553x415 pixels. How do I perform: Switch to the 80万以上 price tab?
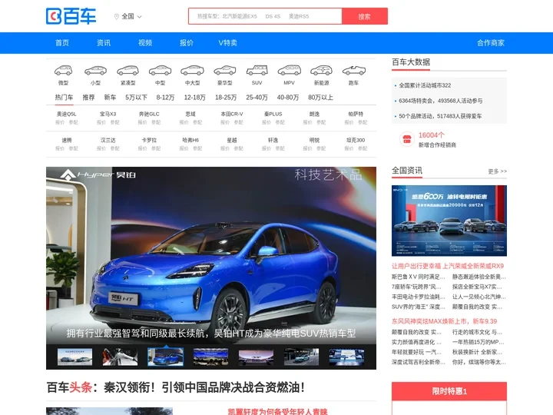click(x=320, y=98)
